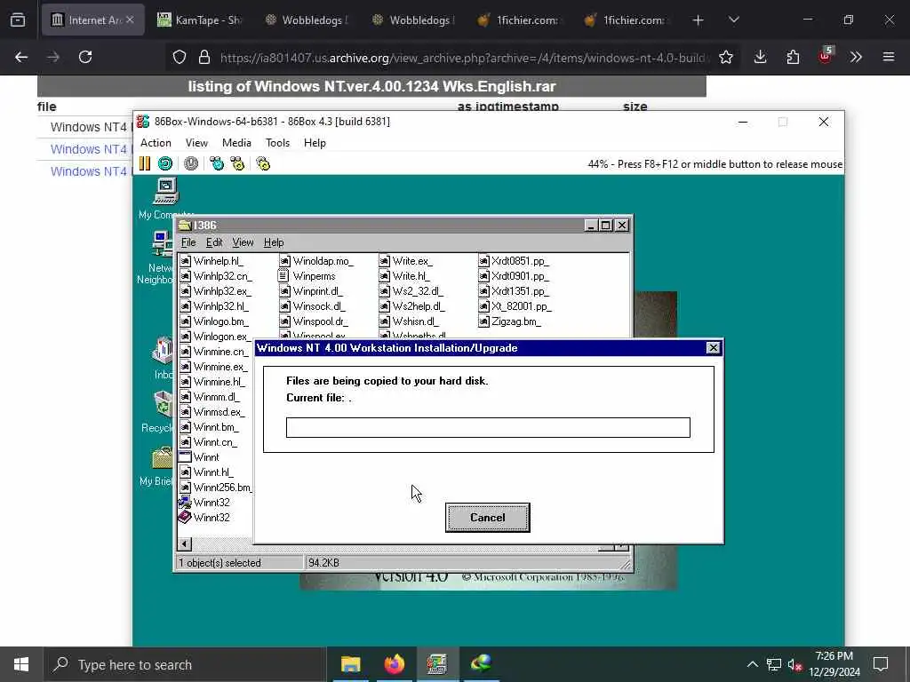Viewport: 910px width, 682px height.
Task: Switch to the first Wobbledogs tab
Action: (307, 20)
